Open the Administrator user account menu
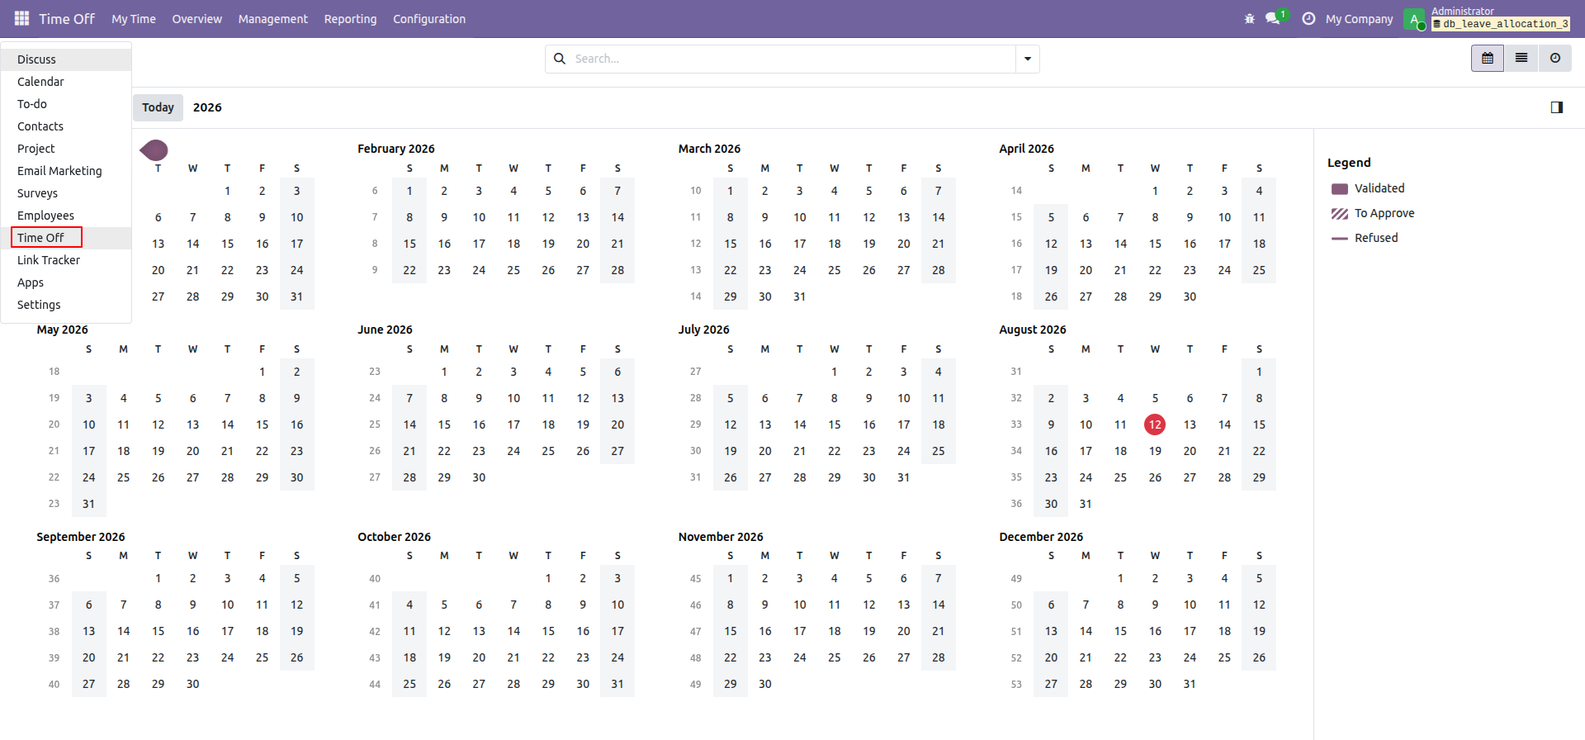This screenshot has width=1585, height=740. coord(1488,18)
